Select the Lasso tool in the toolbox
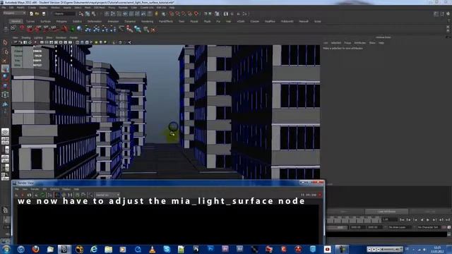Viewport: 452px width, 254px height. (x=5, y=52)
